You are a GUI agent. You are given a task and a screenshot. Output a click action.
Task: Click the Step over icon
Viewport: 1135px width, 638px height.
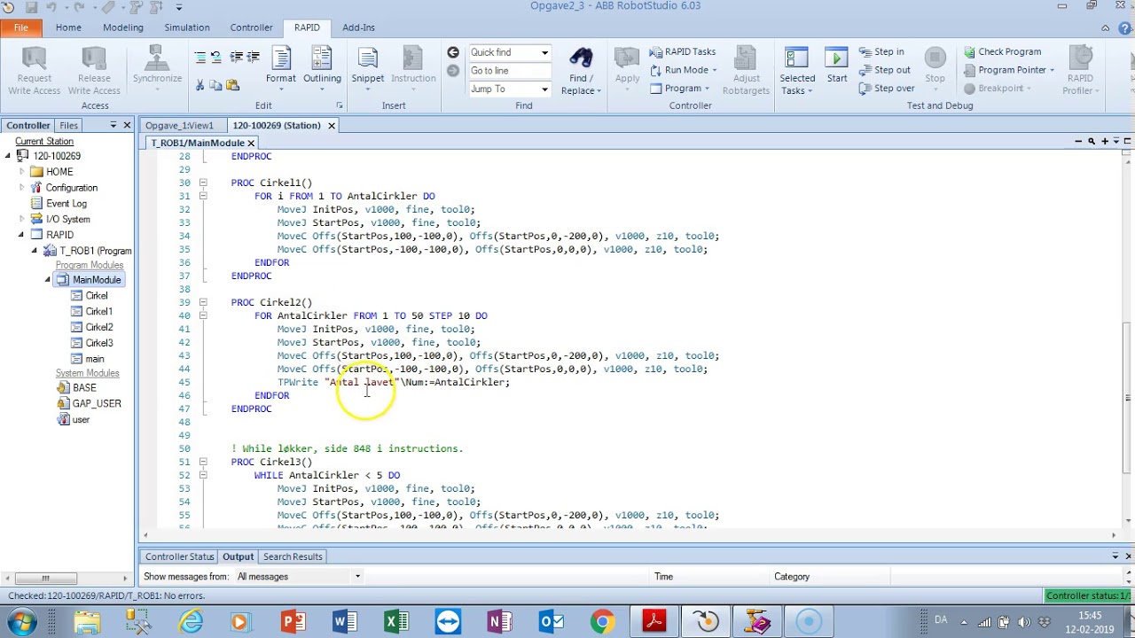865,89
